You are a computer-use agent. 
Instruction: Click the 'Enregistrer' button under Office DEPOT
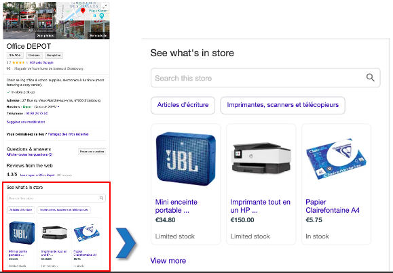54,56
